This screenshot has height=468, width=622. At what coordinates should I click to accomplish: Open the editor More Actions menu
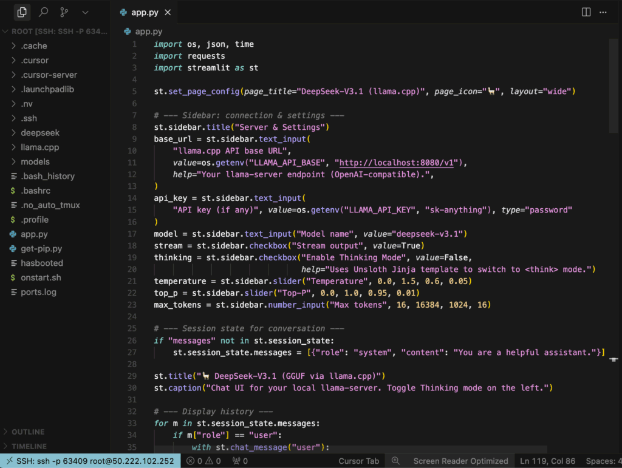click(603, 12)
